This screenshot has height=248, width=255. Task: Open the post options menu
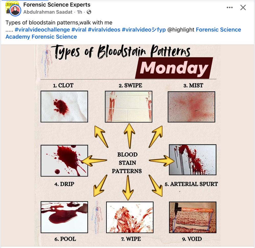pos(229,8)
